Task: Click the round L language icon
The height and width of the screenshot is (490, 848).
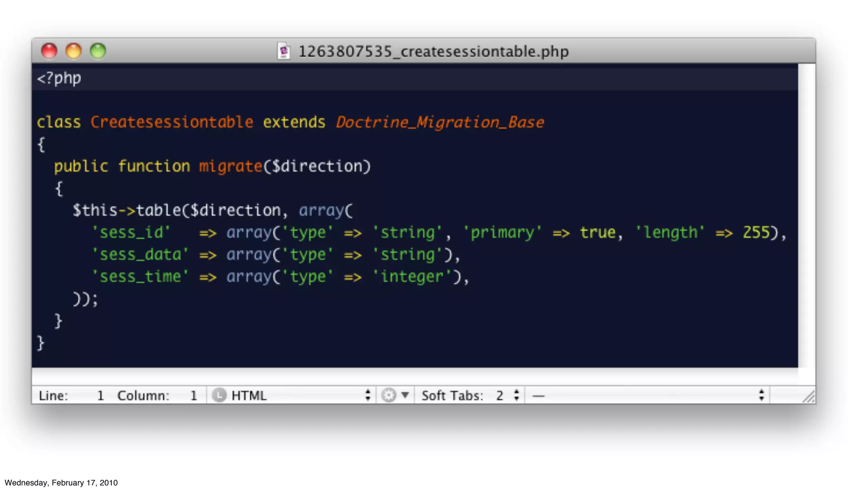Action: [219, 395]
